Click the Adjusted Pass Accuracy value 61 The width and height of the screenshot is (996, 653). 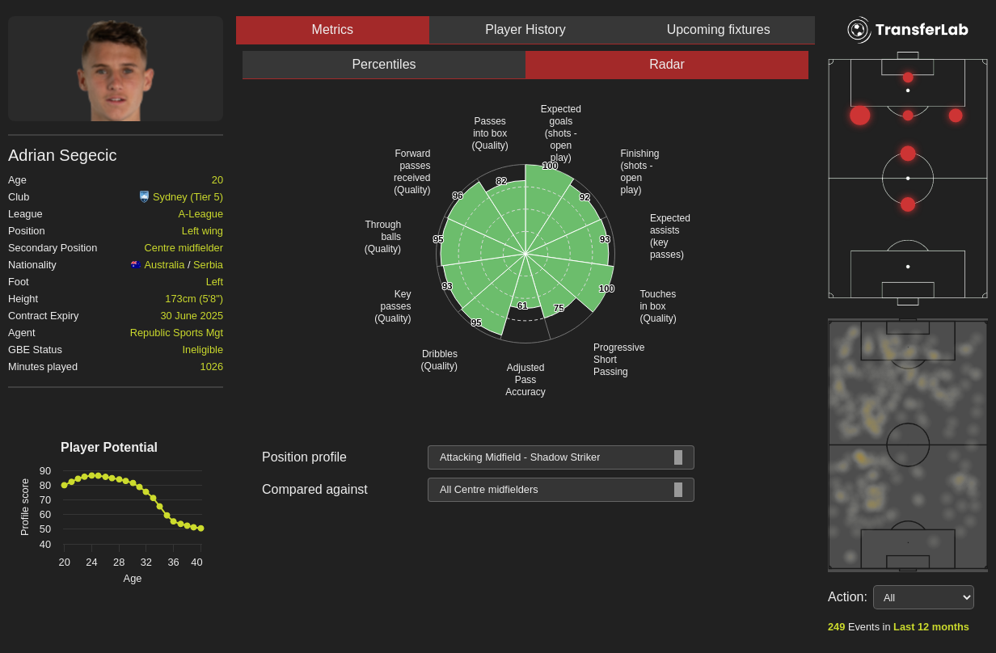[x=522, y=305]
